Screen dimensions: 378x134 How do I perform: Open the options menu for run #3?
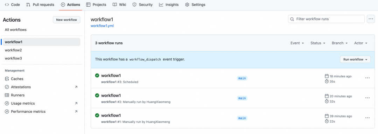click(367, 78)
